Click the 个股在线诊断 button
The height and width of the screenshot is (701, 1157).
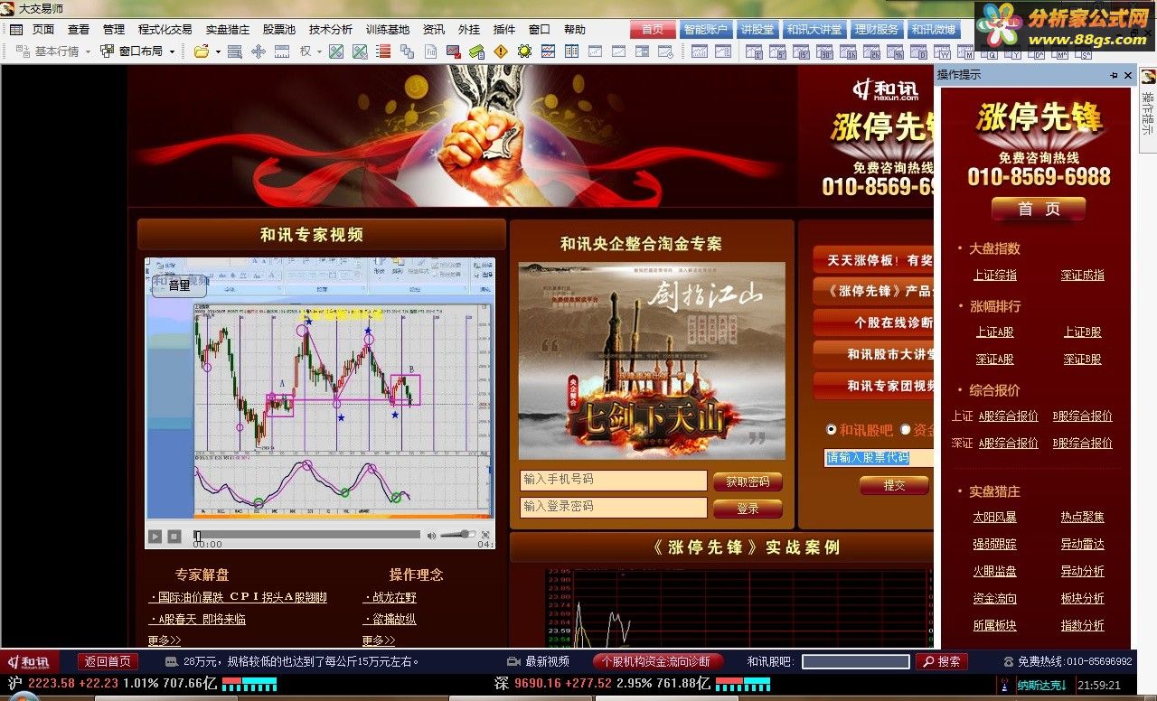click(873, 322)
